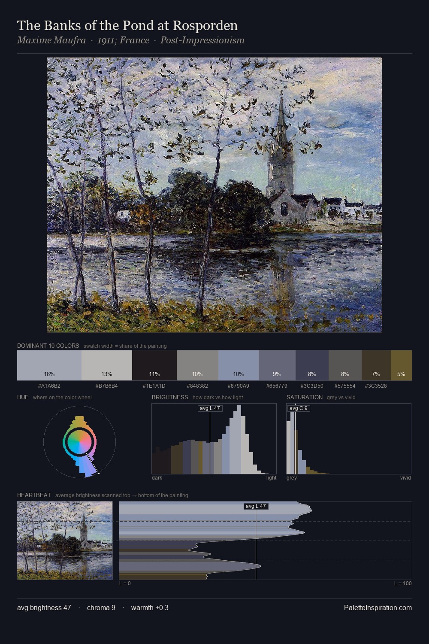
Task: Click the 'BRIGHTNESS' section heading
Action: pos(170,397)
